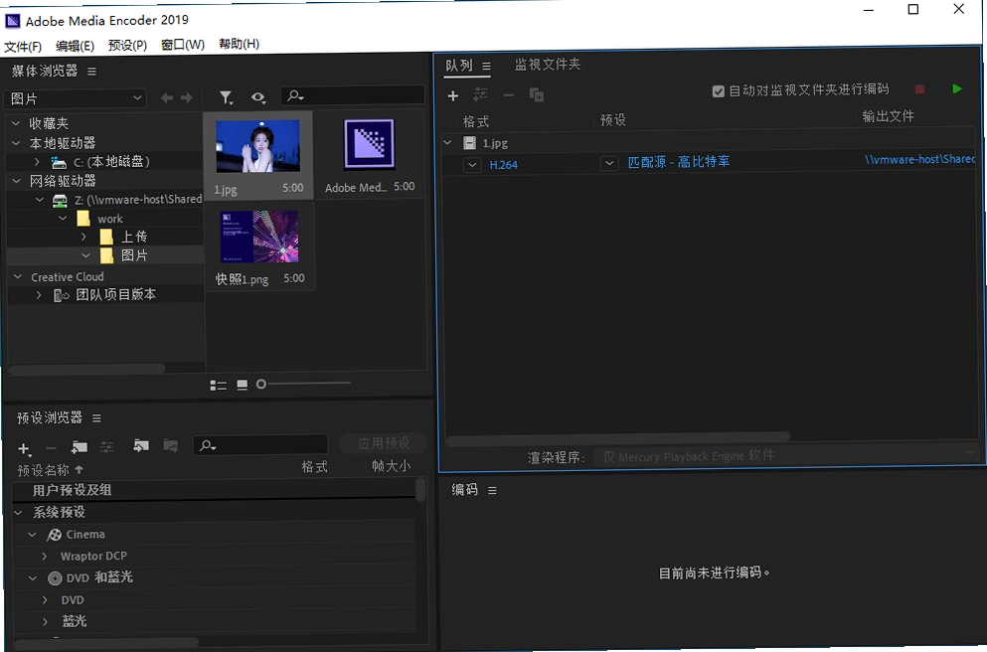Open the 匹配源 preset dropdown arrow
The width and height of the screenshot is (987, 652).
(x=608, y=164)
